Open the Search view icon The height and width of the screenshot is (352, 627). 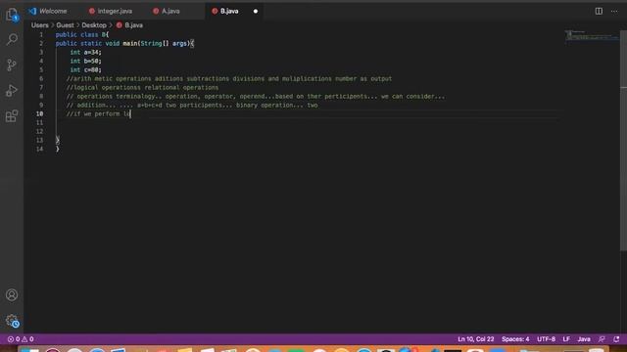pyautogui.click(x=12, y=39)
